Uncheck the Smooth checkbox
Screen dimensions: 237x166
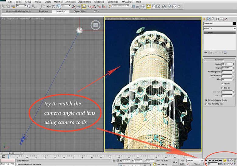pyautogui.click(x=222, y=83)
